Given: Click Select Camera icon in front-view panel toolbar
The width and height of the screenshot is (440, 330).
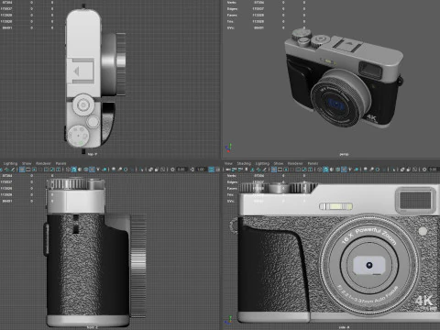Looking at the screenshot, I should 228,170.
